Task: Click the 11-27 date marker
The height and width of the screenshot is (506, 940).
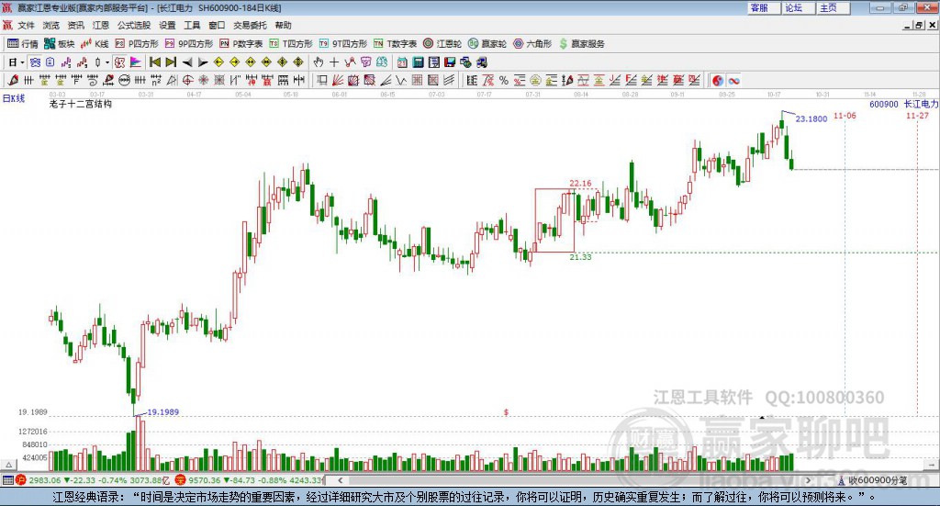Action: tap(917, 116)
